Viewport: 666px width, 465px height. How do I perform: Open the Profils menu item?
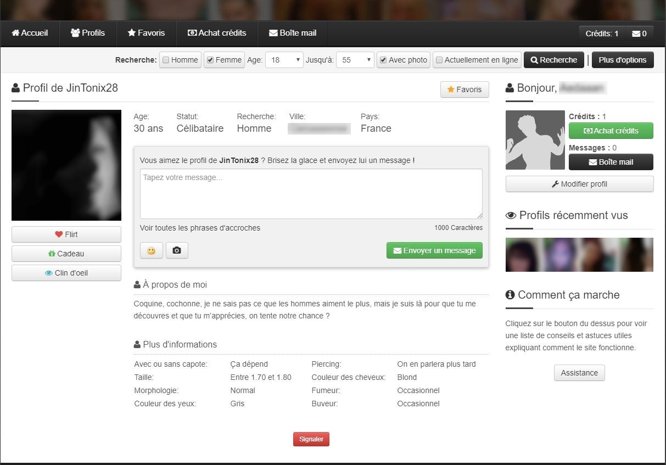tap(88, 33)
